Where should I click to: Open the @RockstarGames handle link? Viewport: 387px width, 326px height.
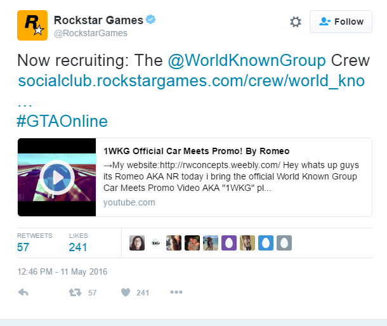pyautogui.click(x=91, y=33)
